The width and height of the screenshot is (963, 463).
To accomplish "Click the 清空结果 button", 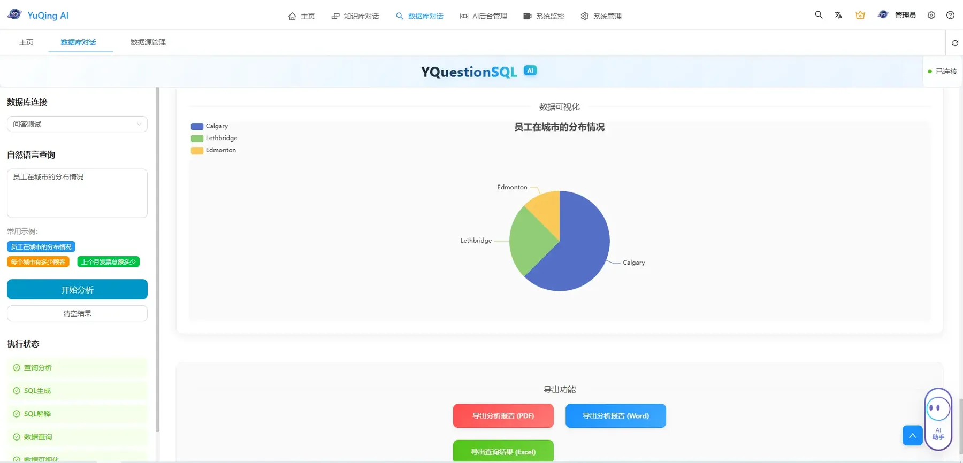I will tap(77, 313).
